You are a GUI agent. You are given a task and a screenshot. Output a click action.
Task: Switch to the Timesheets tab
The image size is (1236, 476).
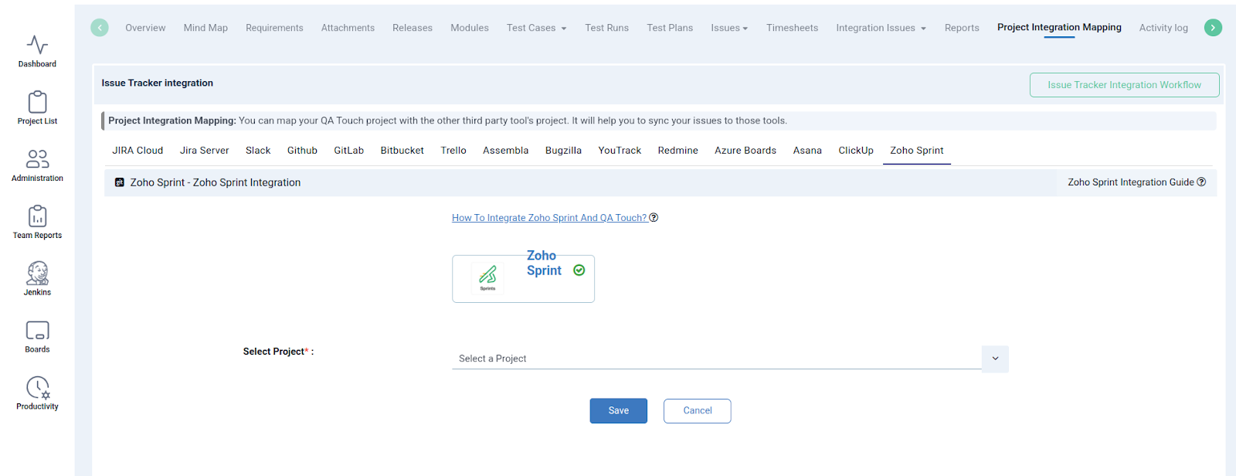pos(792,28)
